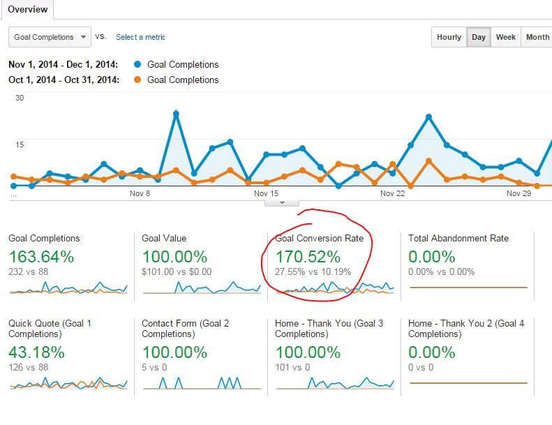Click Home - Thank You Goal 3 sparkline
This screenshot has height=425, width=552.
point(335,382)
